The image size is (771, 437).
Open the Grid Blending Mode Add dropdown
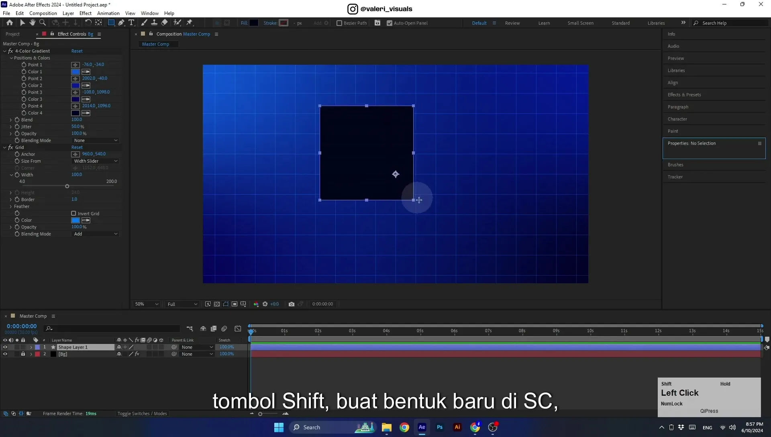[x=96, y=234]
